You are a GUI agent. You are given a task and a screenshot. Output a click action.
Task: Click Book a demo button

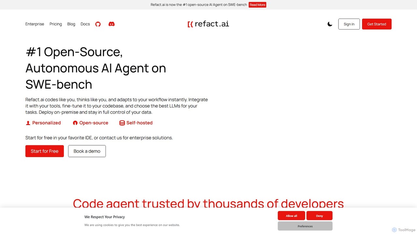point(87,151)
